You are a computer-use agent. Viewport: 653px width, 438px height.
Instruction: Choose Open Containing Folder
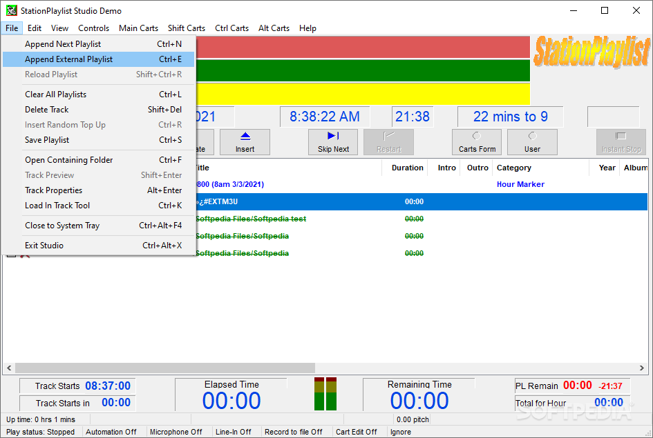[x=98, y=160]
